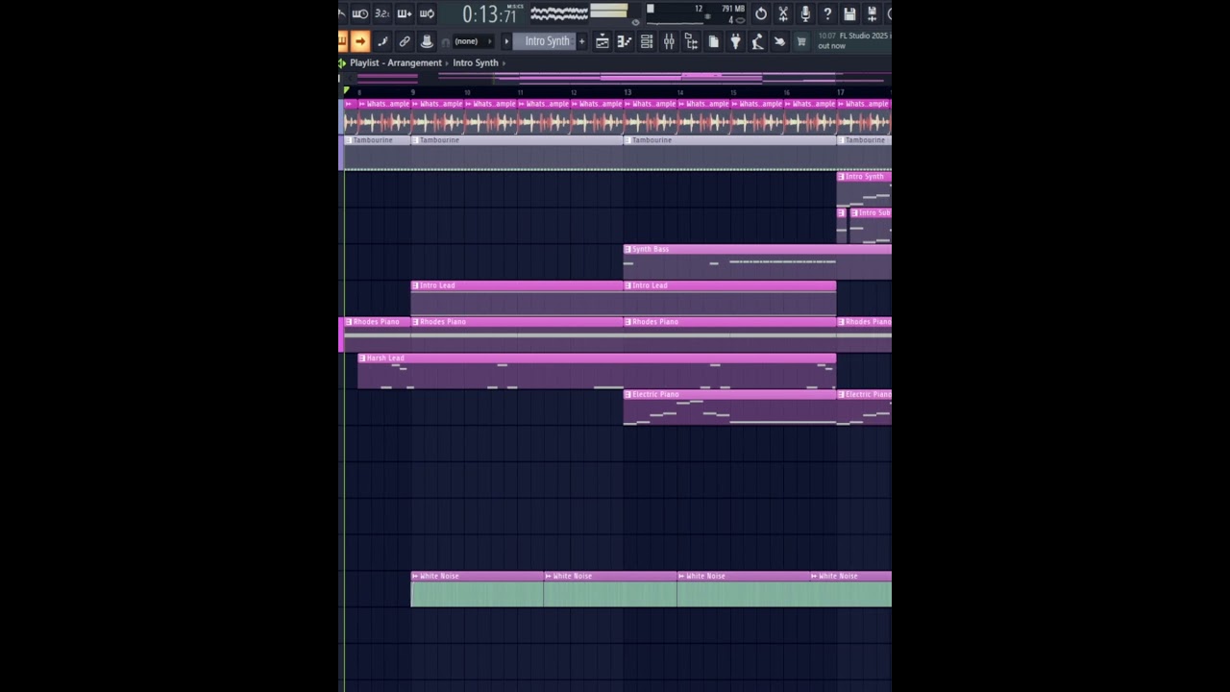Open the Playlist view icon
Screen dimensions: 1230x692
tap(603, 41)
